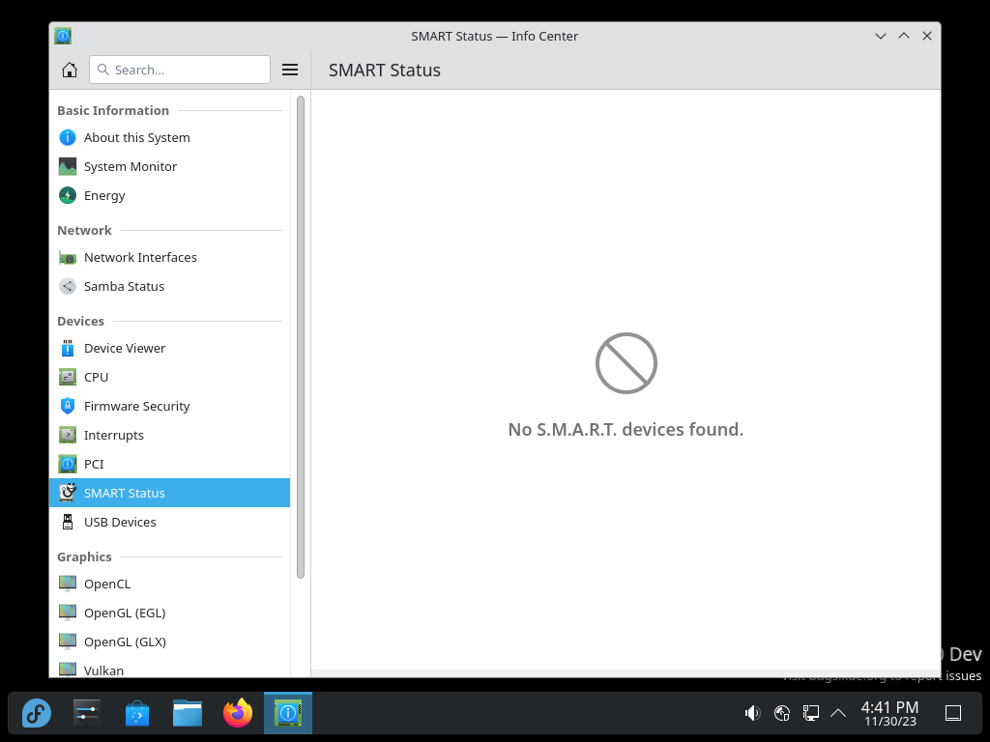Click USB Devices icon
The image size is (990, 742).
pyautogui.click(x=68, y=523)
